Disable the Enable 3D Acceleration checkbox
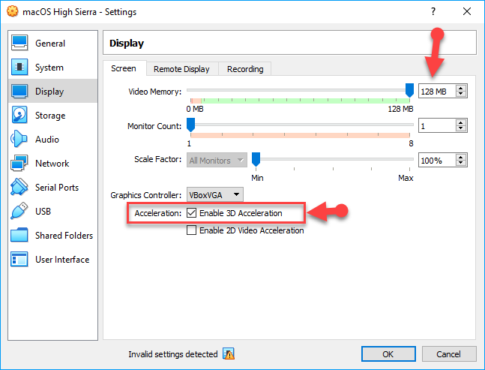Screen dimensions: 485x370 [192, 214]
